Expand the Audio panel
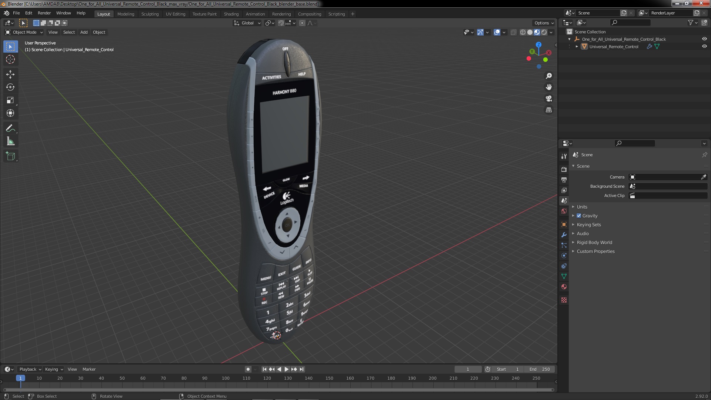 583,233
